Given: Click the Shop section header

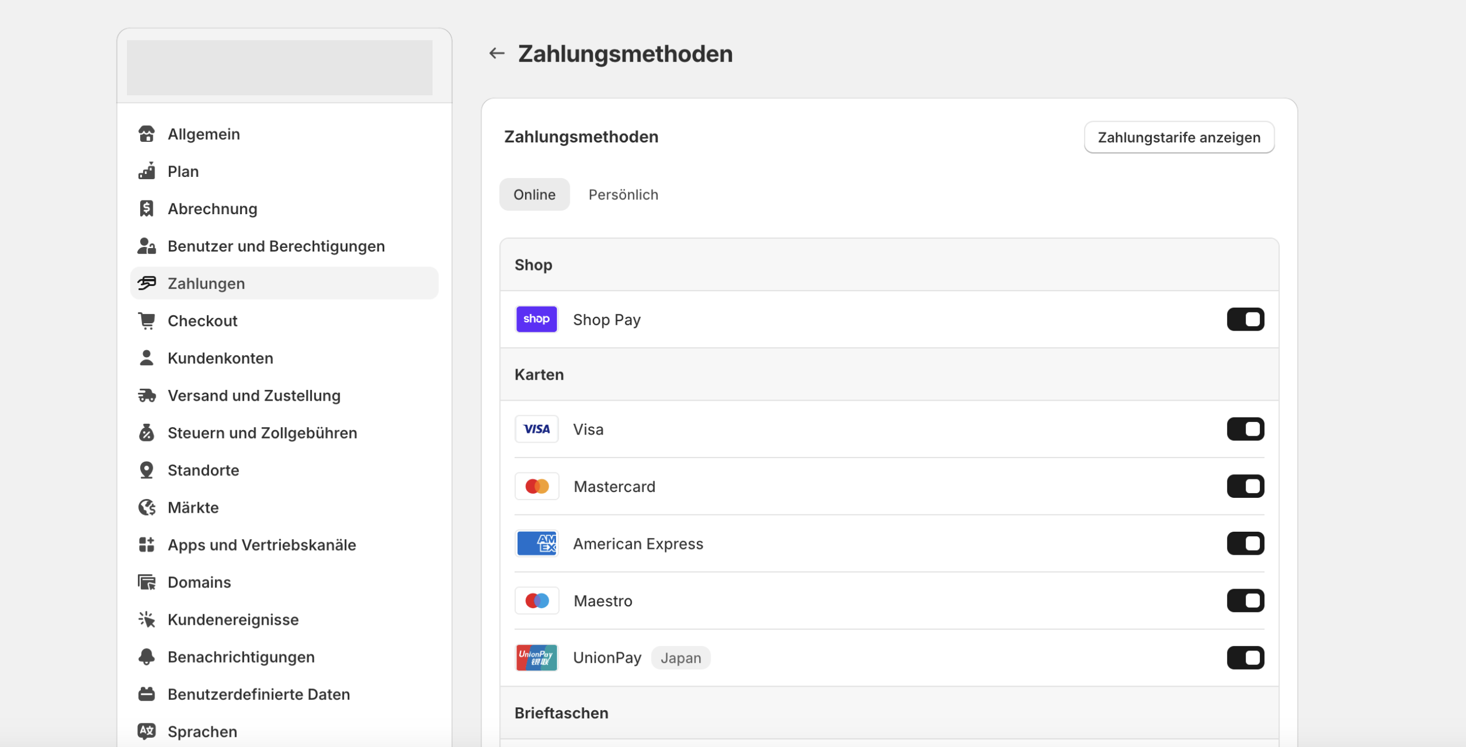Looking at the screenshot, I should [889, 265].
